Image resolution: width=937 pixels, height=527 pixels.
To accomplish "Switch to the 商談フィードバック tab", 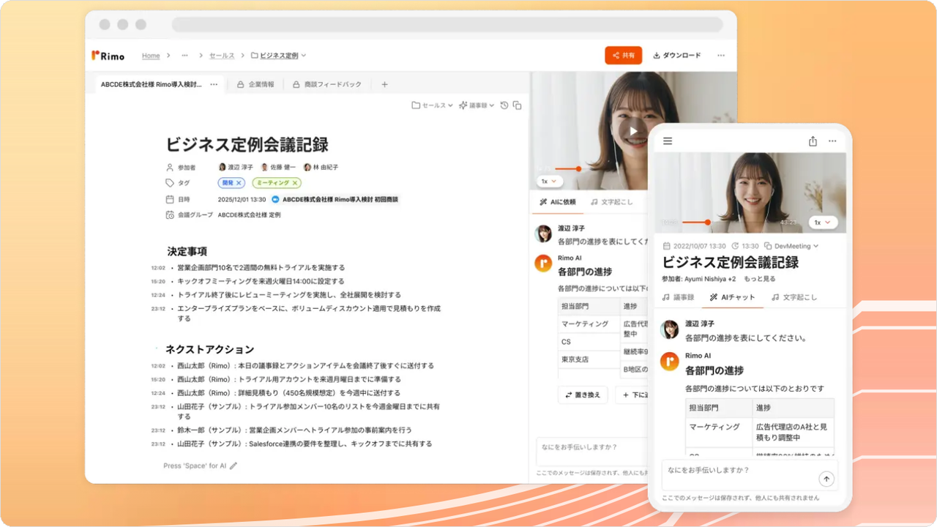I will click(327, 84).
